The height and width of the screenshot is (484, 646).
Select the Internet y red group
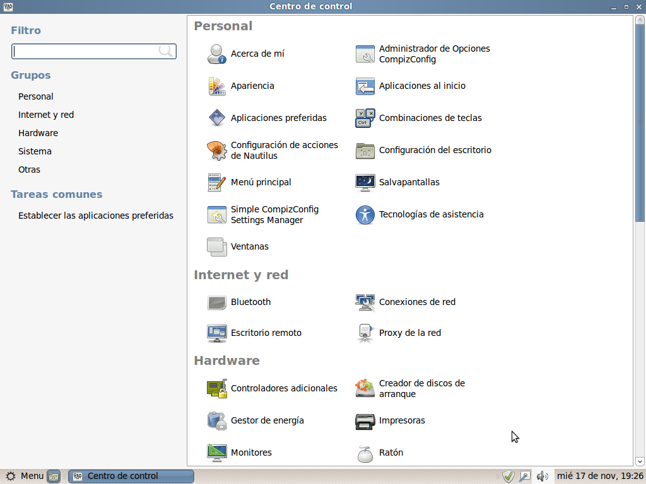(46, 115)
